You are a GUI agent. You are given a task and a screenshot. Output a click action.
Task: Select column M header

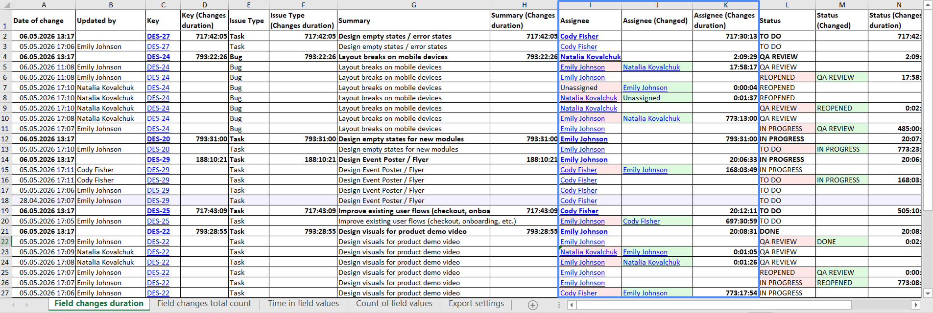(x=842, y=5)
